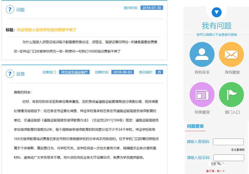Image resolution: width=249 pixels, height=174 pixels.
Task: Click the 尊敬的网友 greeting line
Action: tap(23, 92)
